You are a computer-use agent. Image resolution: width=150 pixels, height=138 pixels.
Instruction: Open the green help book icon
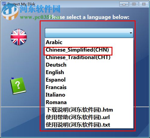[18, 86]
